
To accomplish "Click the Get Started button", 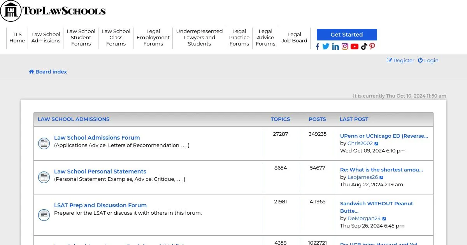I will pos(347,35).
